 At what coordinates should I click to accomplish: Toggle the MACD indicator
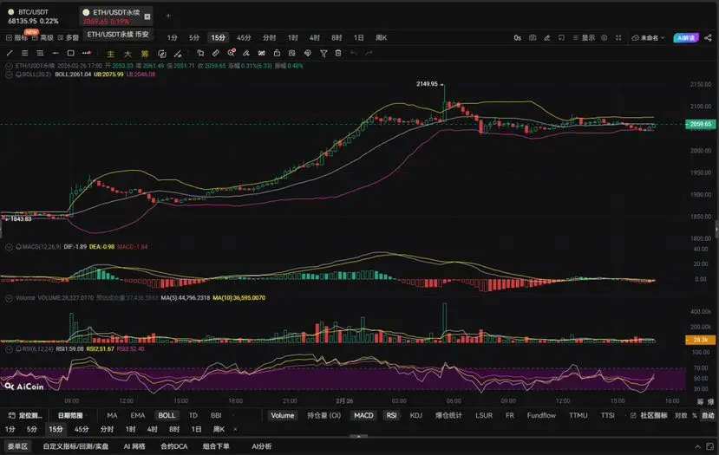click(x=363, y=416)
